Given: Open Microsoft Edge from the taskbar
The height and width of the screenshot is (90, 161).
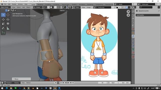Looking at the screenshot, I should pos(7,88).
